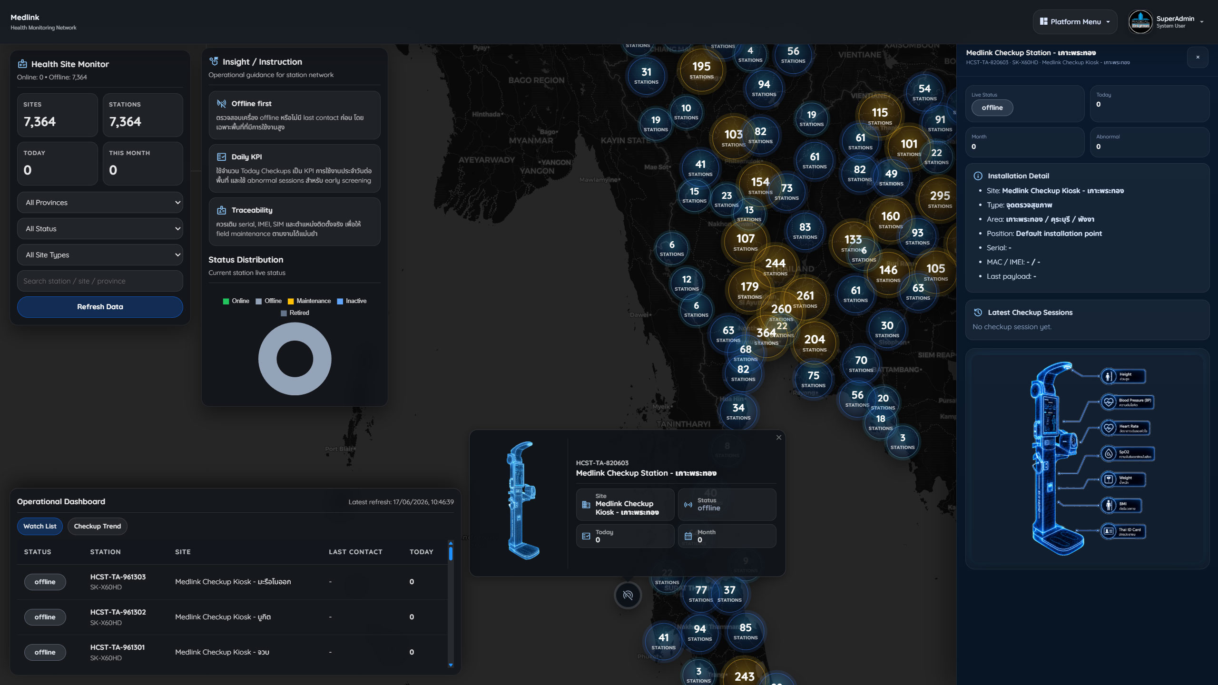
Task: Click the 31 stations map cluster
Action: 646,76
